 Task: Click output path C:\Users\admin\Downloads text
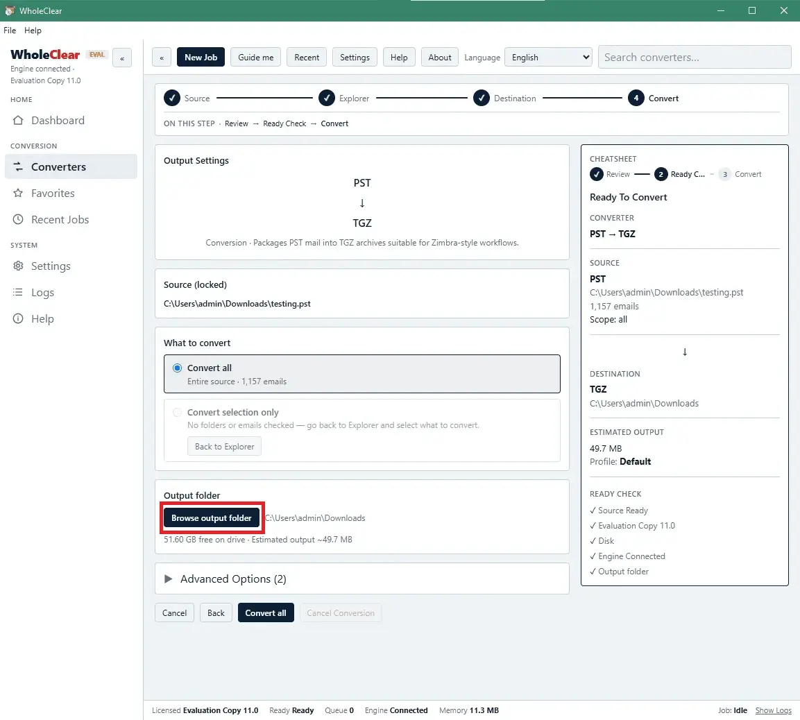coord(315,518)
